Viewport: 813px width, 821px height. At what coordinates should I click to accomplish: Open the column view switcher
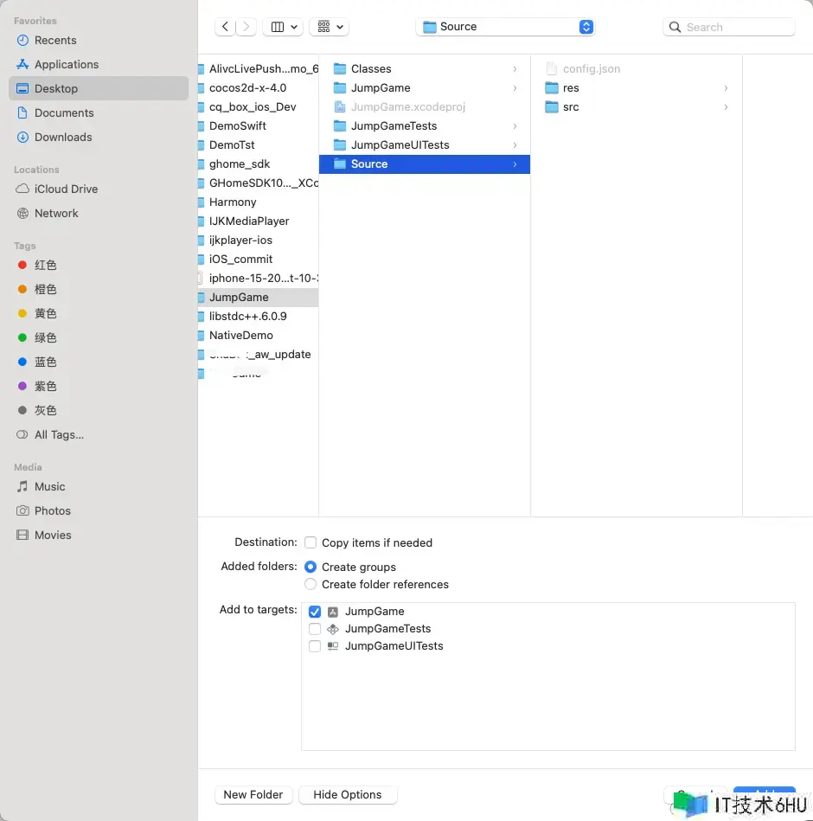283,27
